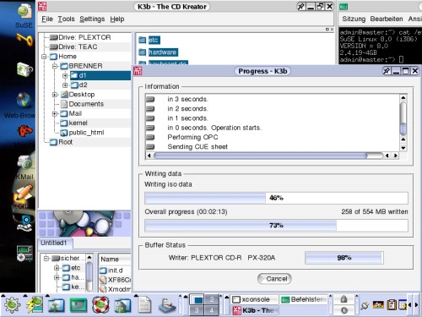Select the Untitled1 project tab
Screen dimensions: 422x317
coord(55,243)
